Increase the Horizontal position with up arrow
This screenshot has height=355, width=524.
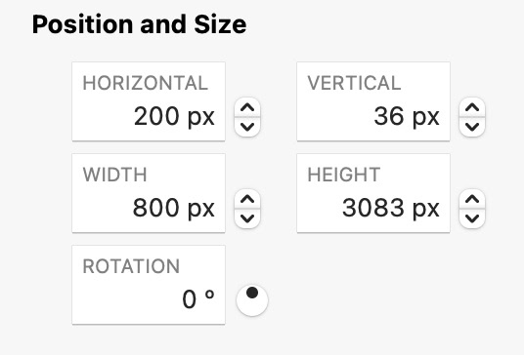247,107
